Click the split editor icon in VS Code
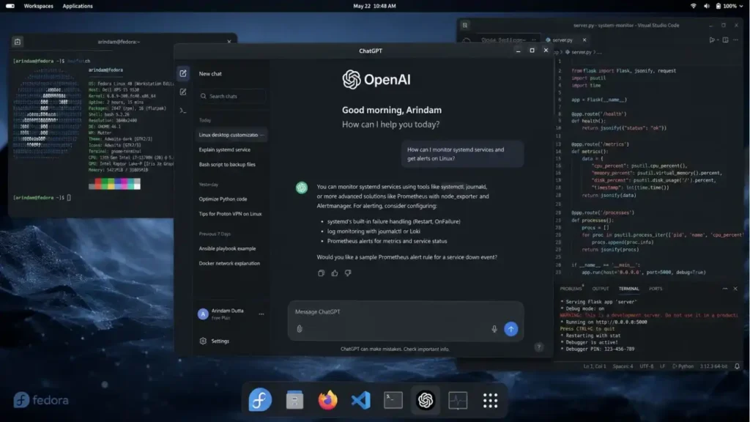750x422 pixels. point(725,40)
